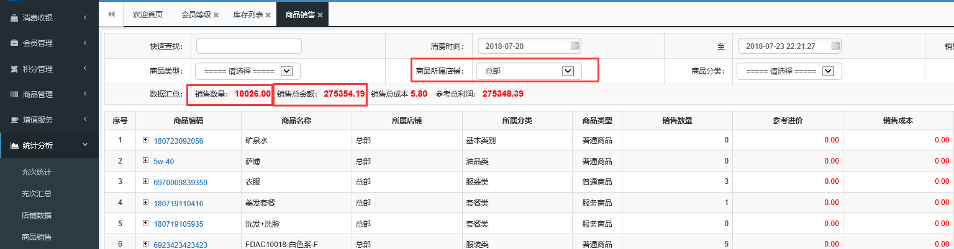The height and width of the screenshot is (249, 954).
Task: Open 会员管理 sidebar menu
Action: tap(49, 43)
